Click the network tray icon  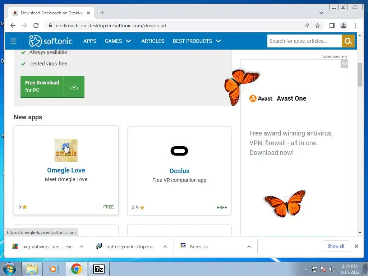coord(314,269)
